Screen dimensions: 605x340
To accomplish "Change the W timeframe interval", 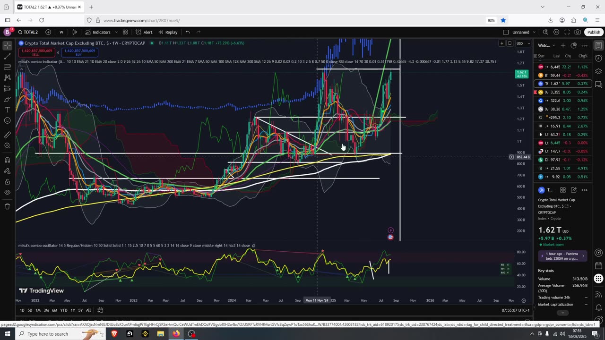I will tap(61, 32).
